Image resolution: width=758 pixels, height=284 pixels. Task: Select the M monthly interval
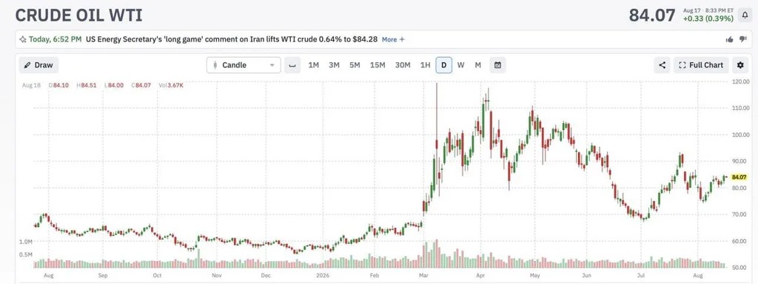tap(477, 65)
